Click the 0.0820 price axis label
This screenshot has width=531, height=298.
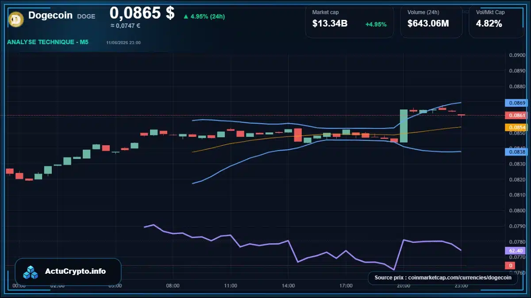(517, 180)
